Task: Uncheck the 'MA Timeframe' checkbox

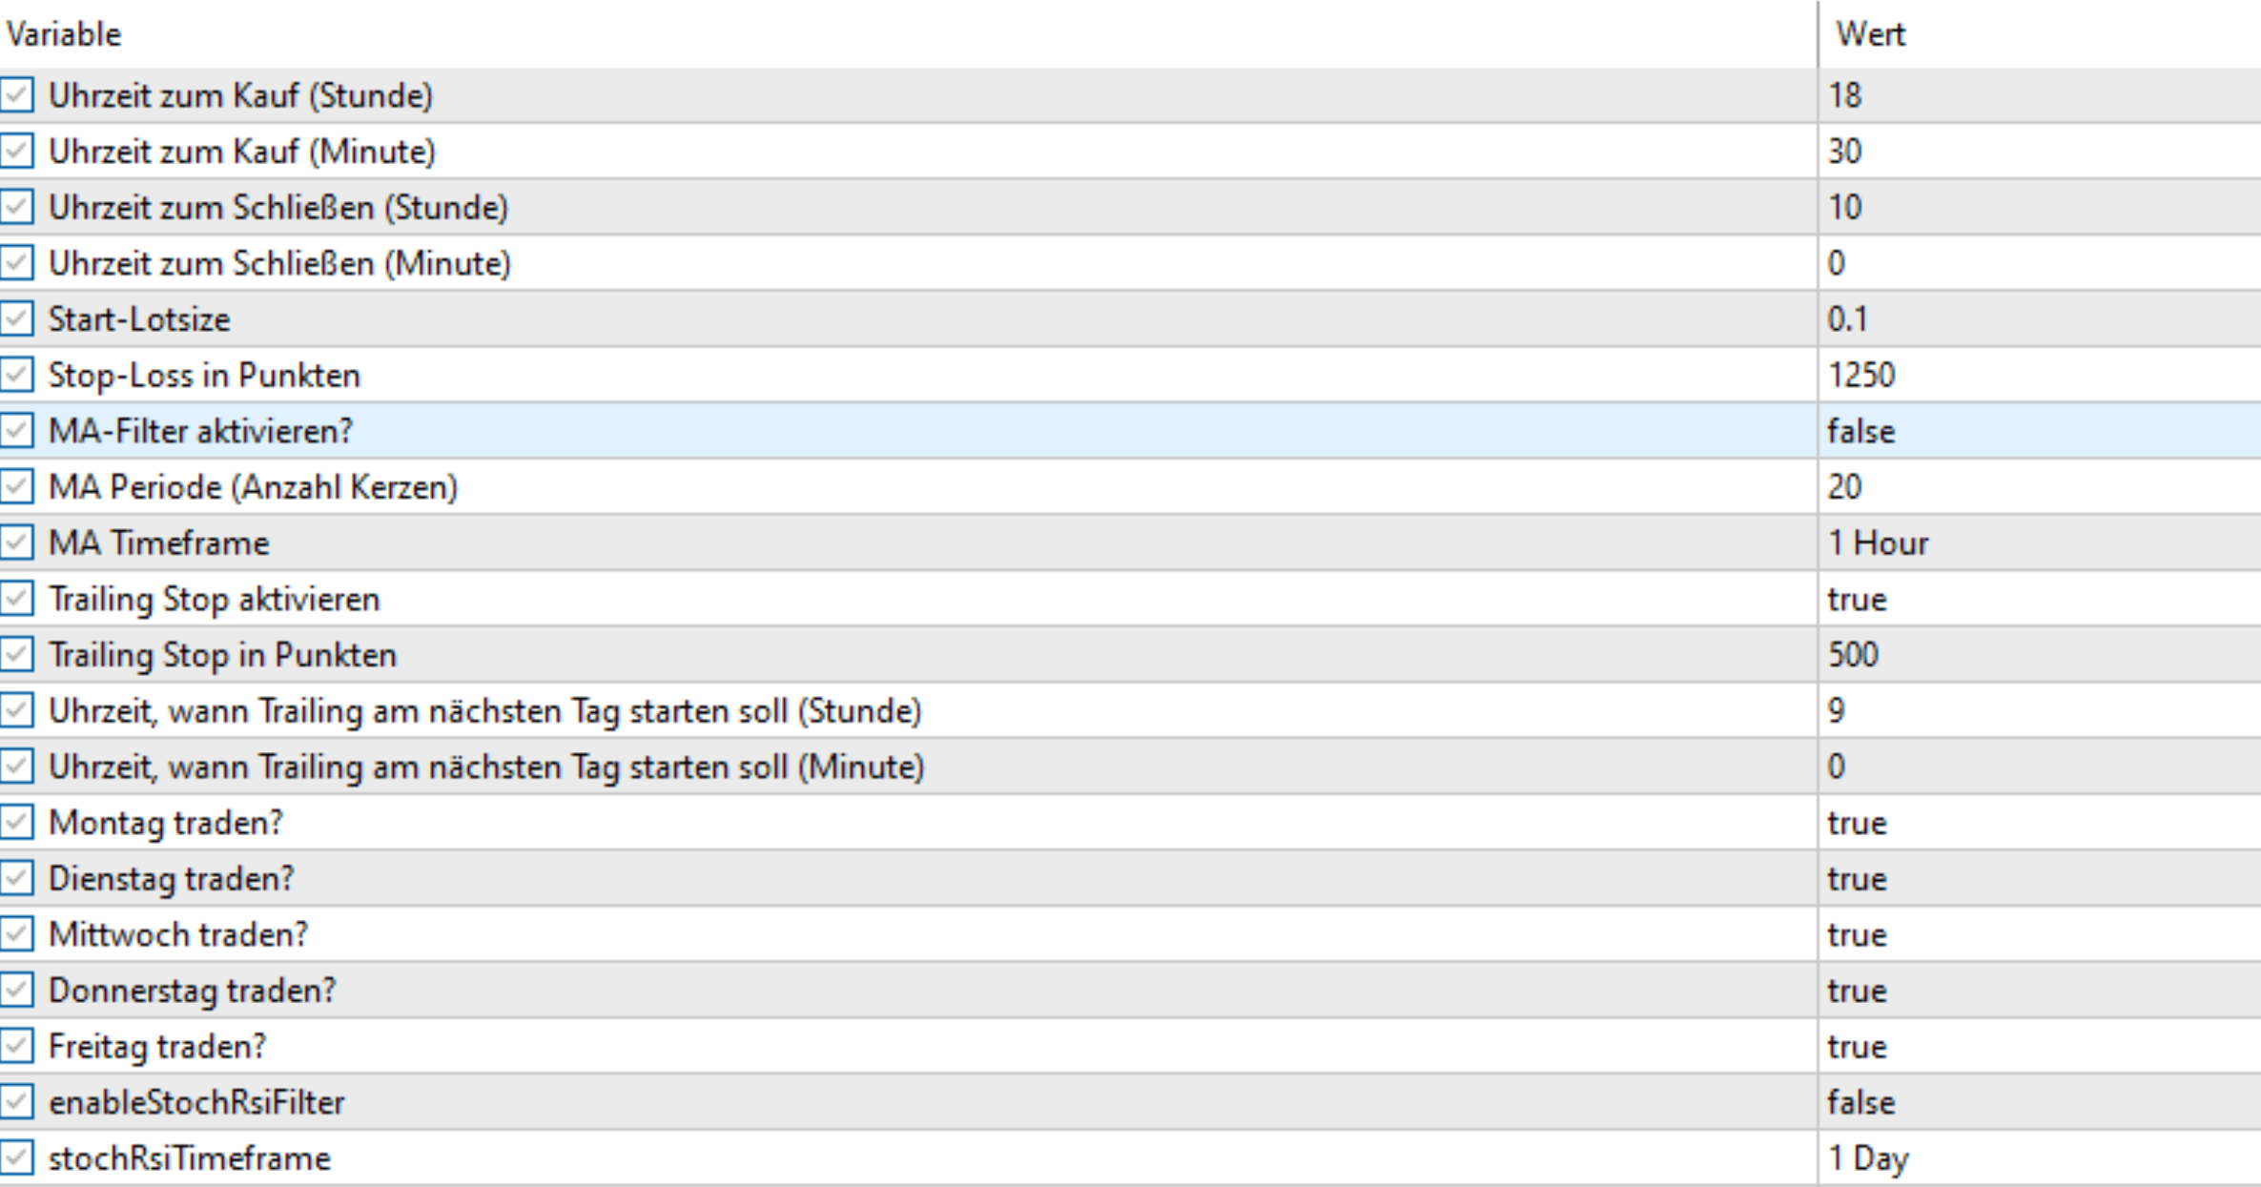Action: [x=17, y=542]
